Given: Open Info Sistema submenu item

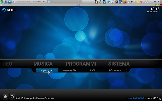Looking at the screenshot, I should pyautogui.click(x=115, y=70).
